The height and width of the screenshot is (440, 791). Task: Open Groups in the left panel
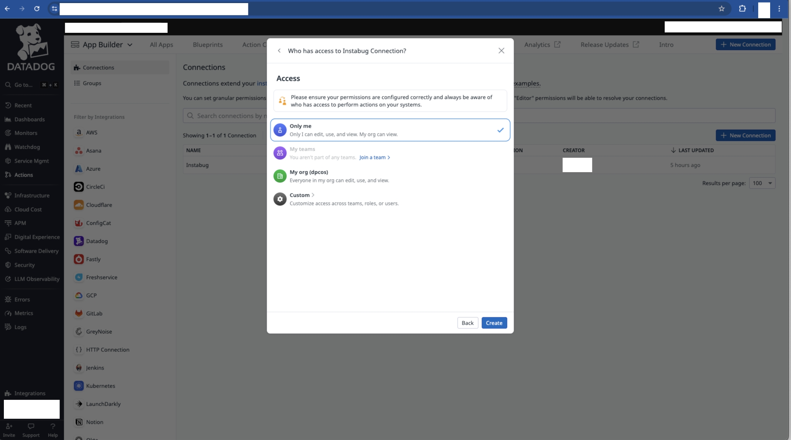click(92, 83)
